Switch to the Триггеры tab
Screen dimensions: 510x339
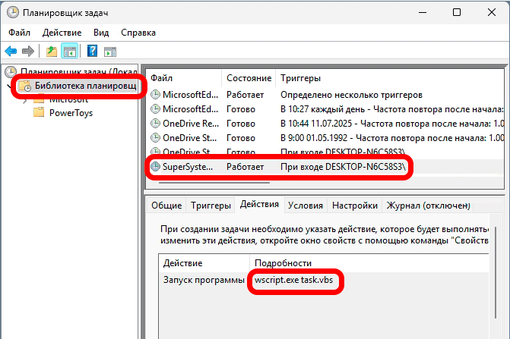[211, 206]
